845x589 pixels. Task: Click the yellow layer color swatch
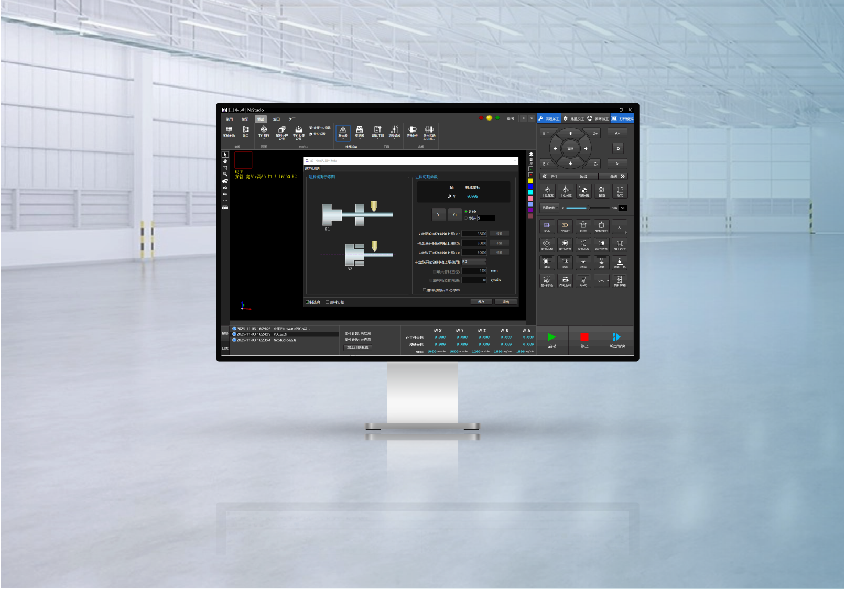[x=530, y=181]
